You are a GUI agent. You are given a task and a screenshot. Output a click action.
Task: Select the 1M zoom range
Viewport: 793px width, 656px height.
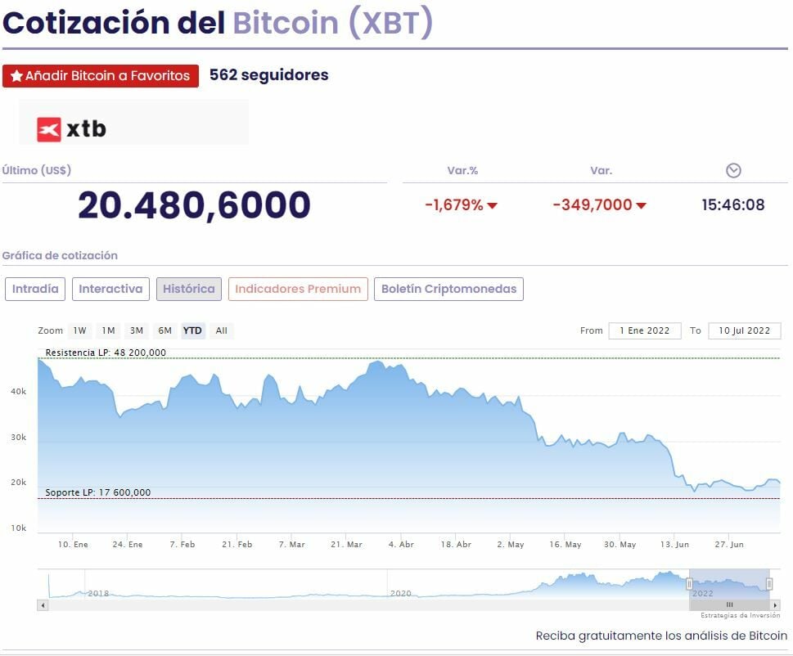coord(108,330)
